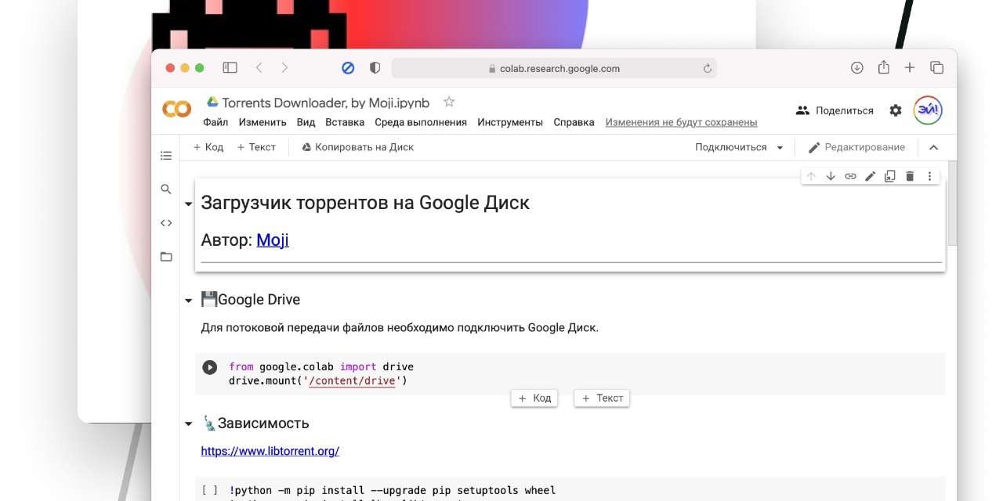Show Safari tab overview

click(x=936, y=68)
